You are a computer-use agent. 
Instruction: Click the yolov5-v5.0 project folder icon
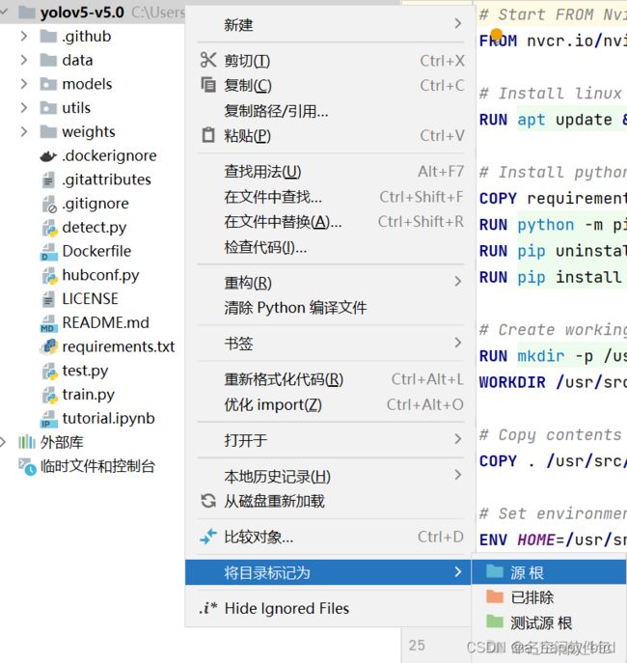click(27, 13)
